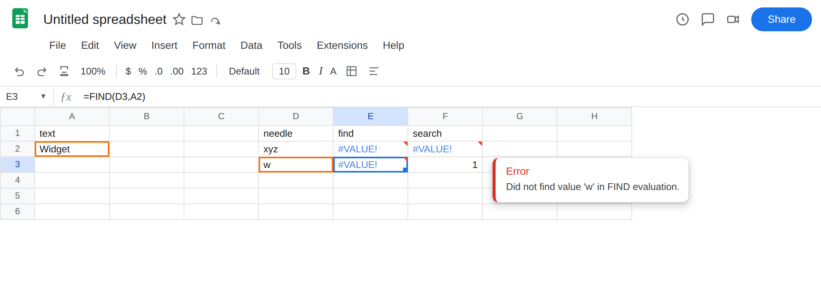This screenshot has height=298, width=821.
Task: Open the Google Sheets home icon
Action: [20, 19]
